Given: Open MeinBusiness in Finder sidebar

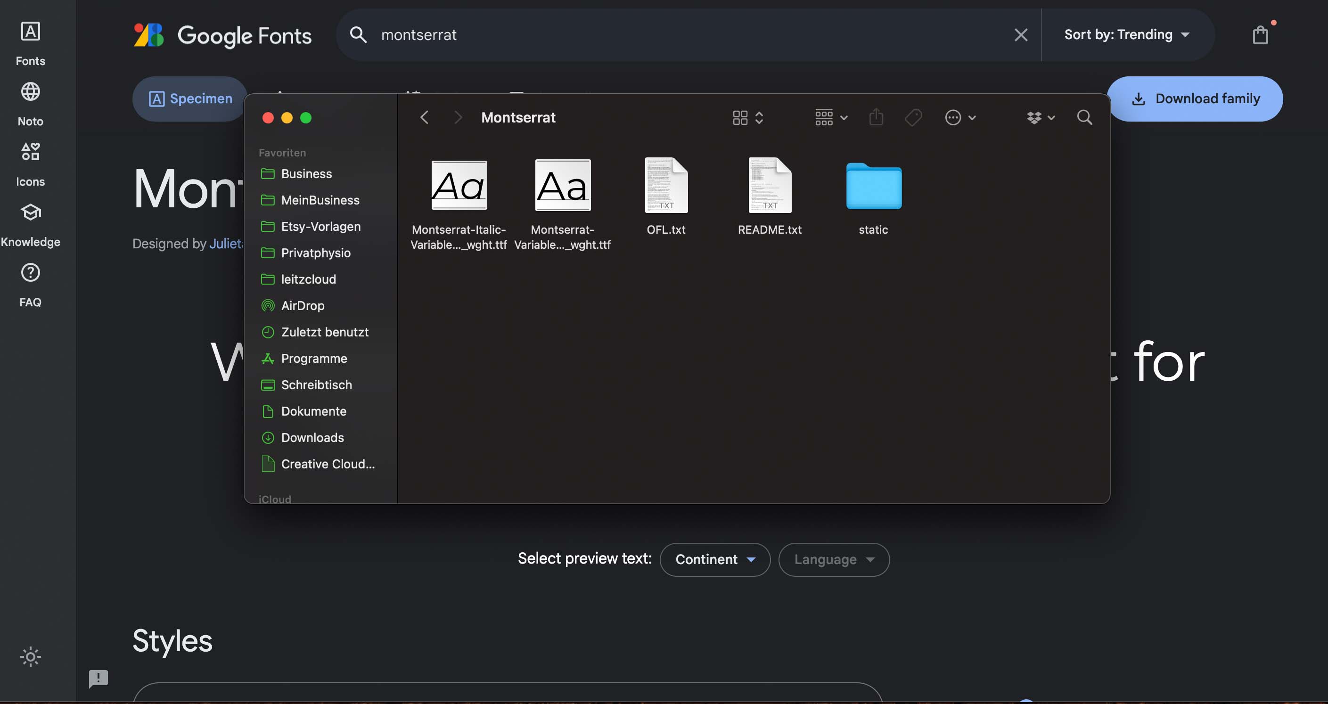Looking at the screenshot, I should [320, 200].
